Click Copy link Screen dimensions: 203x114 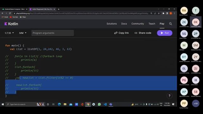point(121,33)
